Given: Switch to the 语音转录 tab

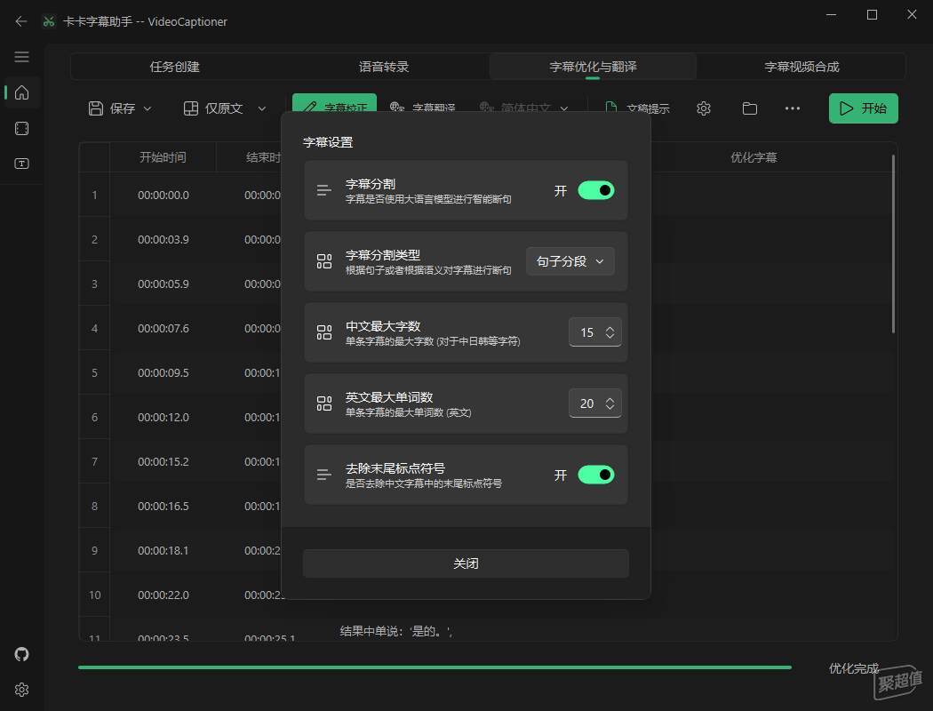Looking at the screenshot, I should click(384, 67).
